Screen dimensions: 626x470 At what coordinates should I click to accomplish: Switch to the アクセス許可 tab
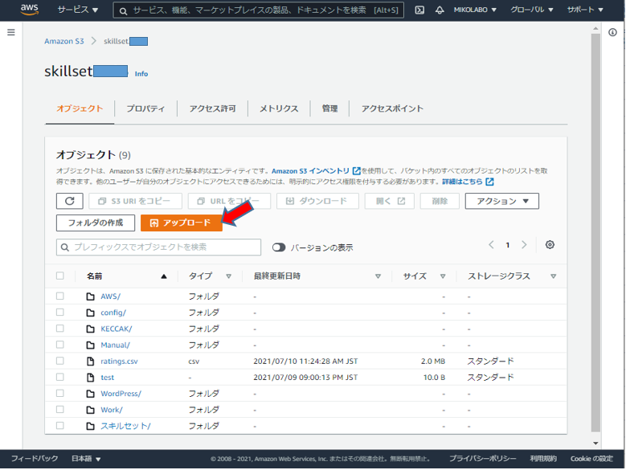click(212, 108)
